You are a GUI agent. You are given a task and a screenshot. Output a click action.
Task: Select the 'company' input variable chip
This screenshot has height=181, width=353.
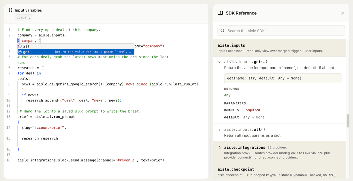tap(24, 17)
